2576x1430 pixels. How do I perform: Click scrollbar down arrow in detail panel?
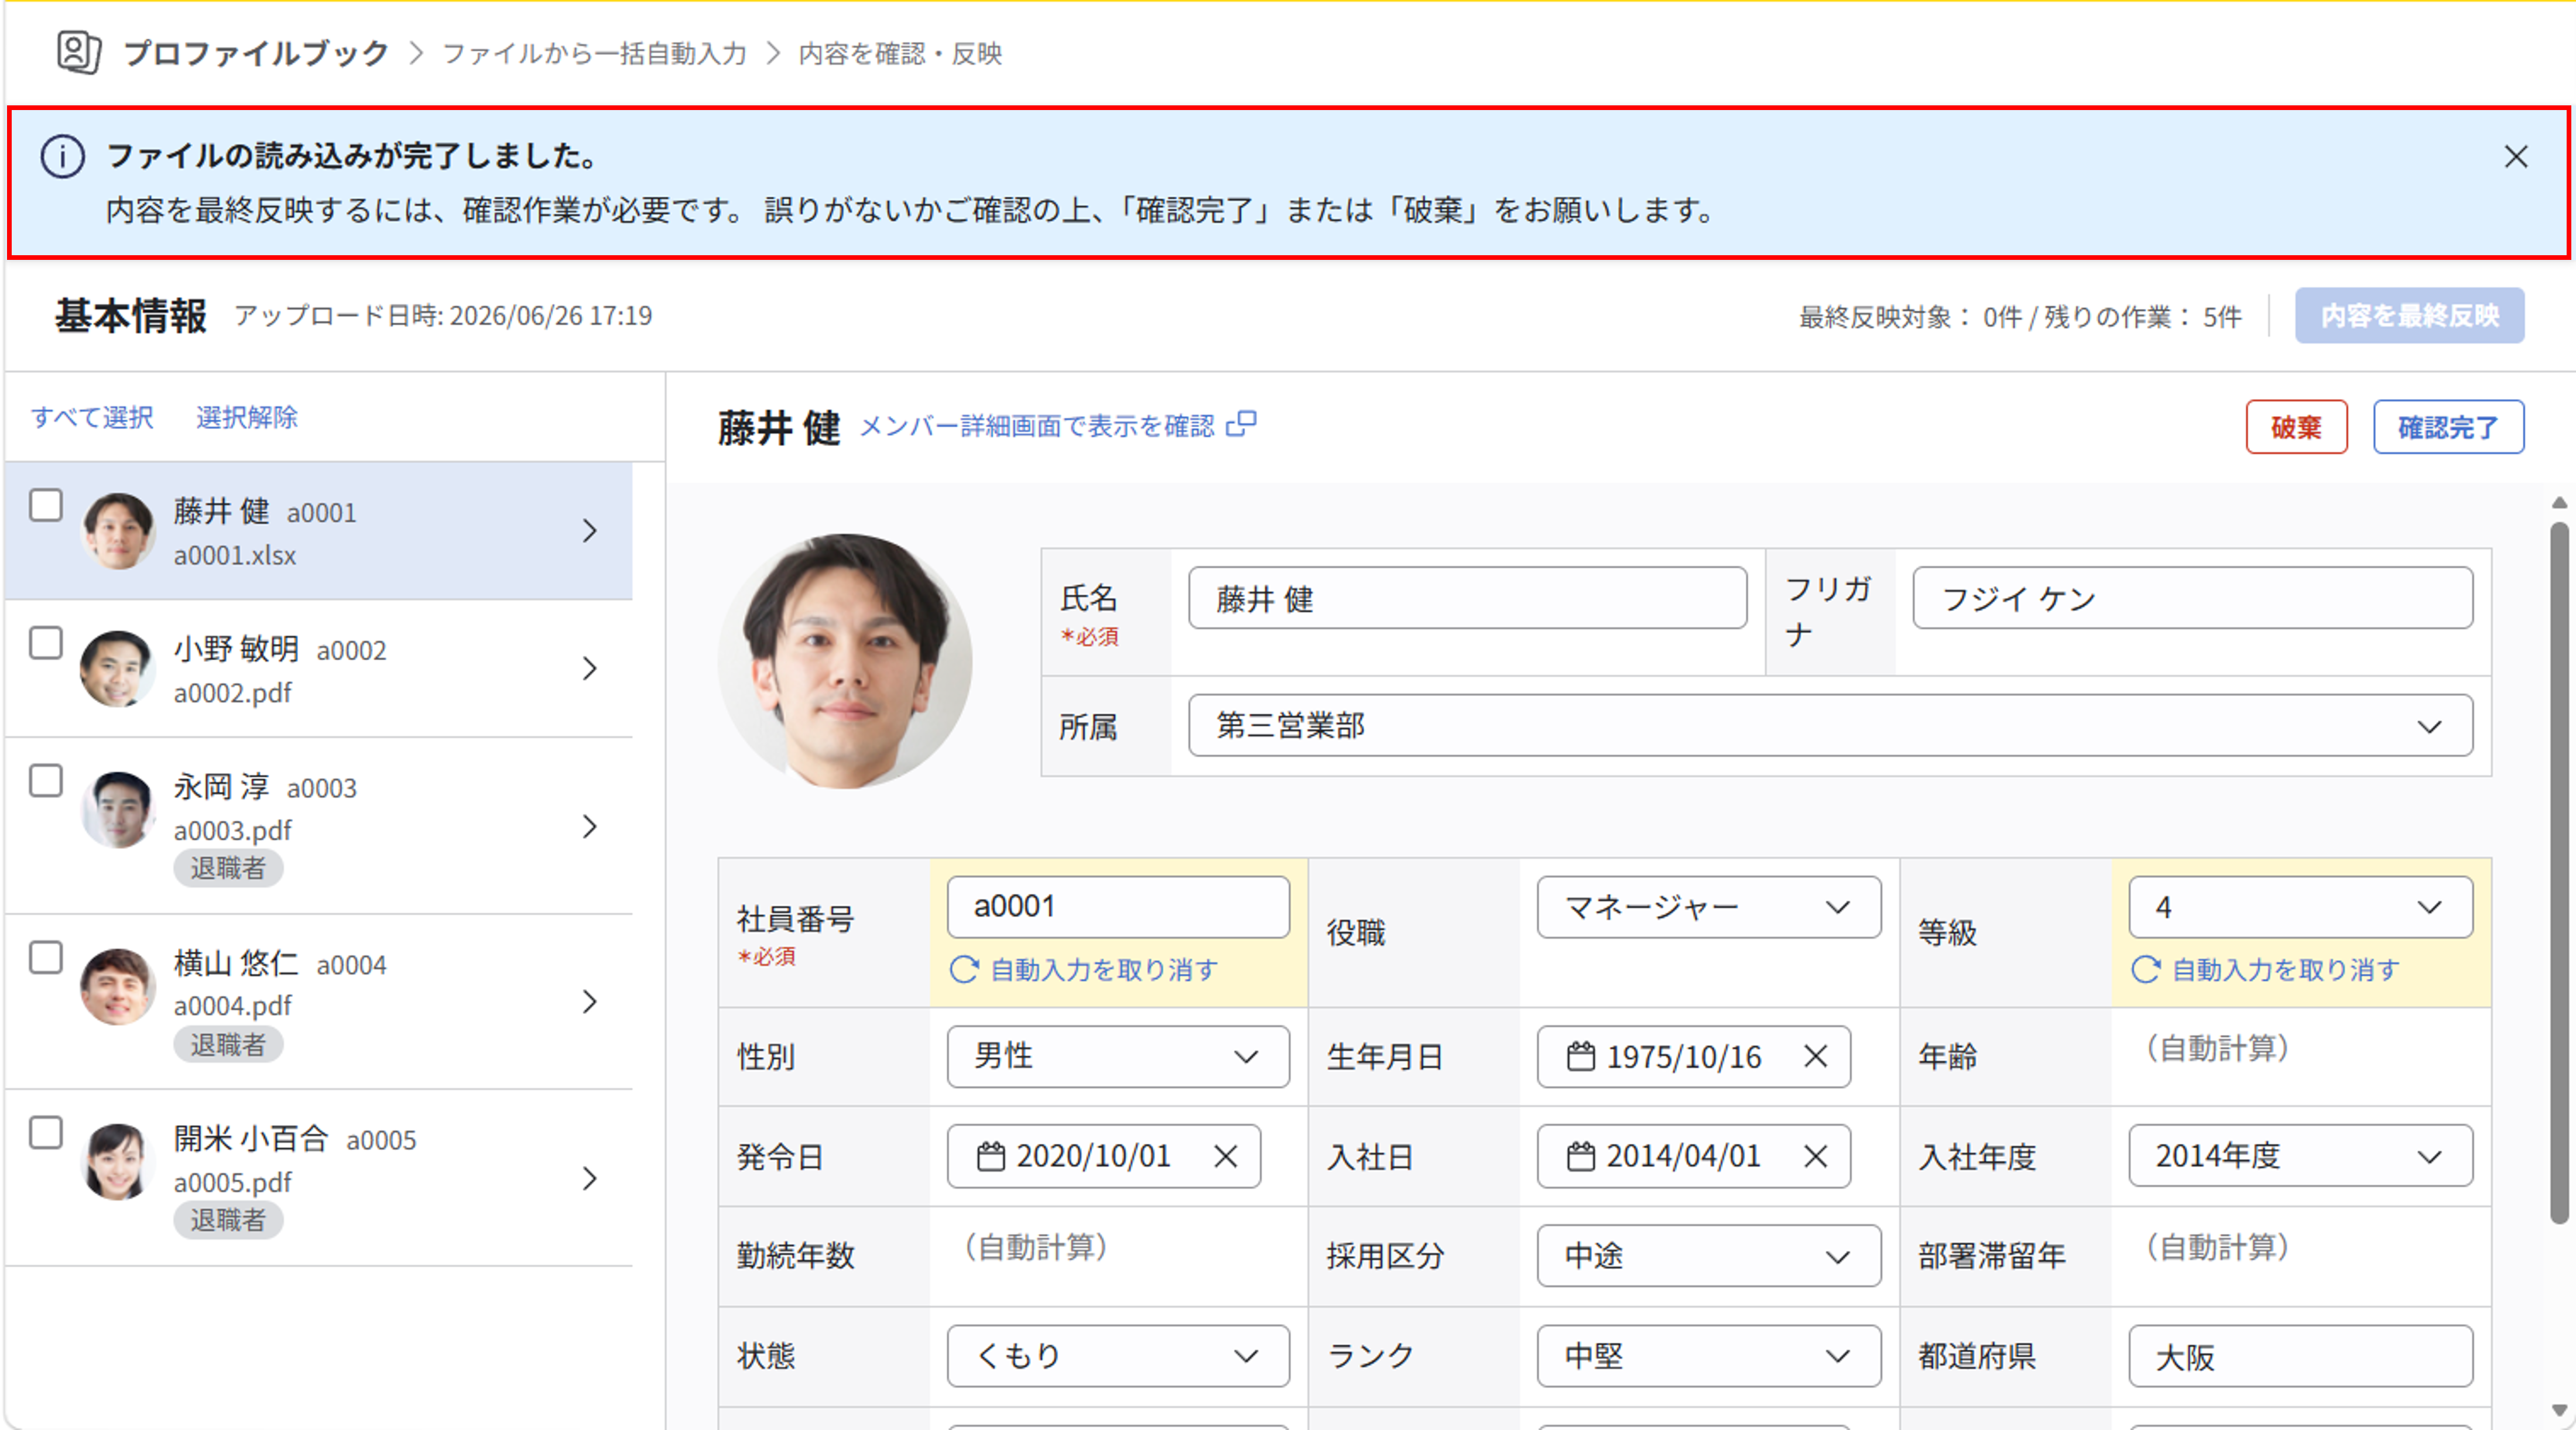point(2559,1410)
